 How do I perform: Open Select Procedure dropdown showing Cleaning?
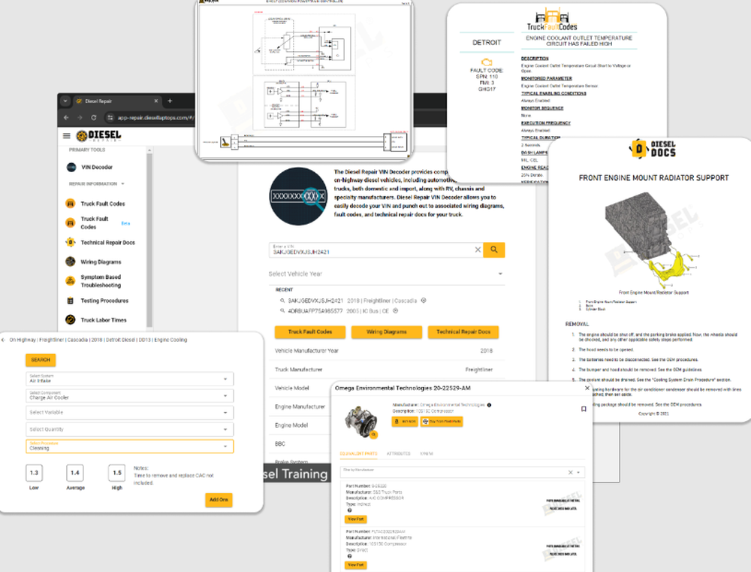[x=129, y=446]
